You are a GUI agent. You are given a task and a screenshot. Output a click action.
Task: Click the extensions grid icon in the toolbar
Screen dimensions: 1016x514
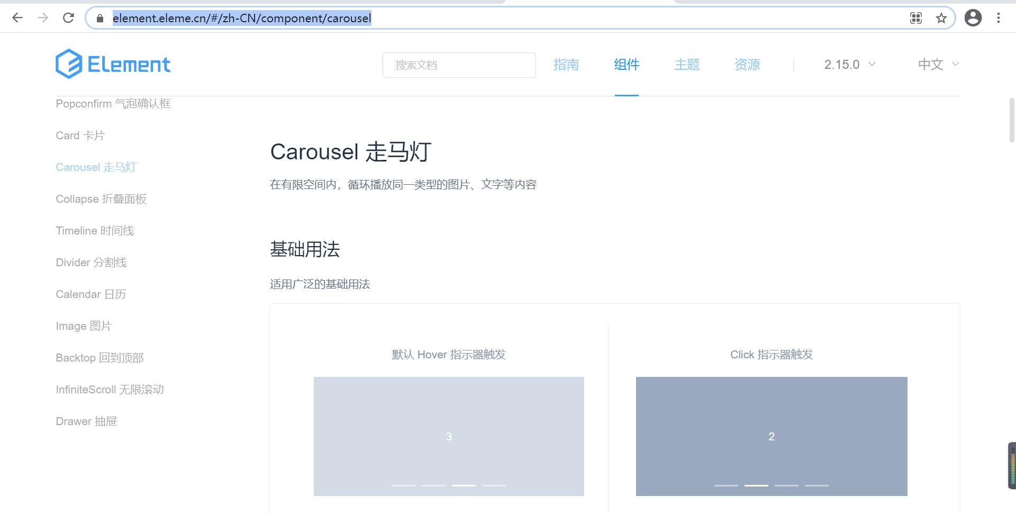pos(915,17)
